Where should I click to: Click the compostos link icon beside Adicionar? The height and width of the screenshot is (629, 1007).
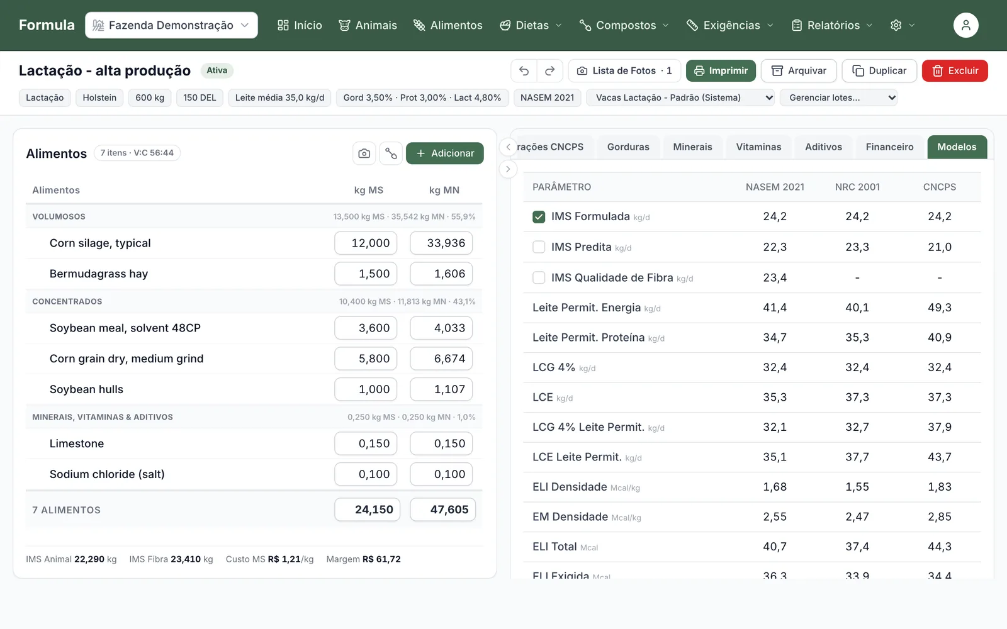(x=391, y=153)
